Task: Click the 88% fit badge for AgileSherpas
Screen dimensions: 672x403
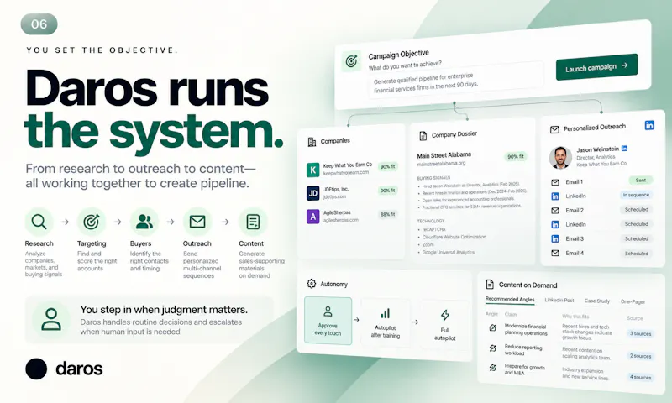Action: [x=387, y=214]
